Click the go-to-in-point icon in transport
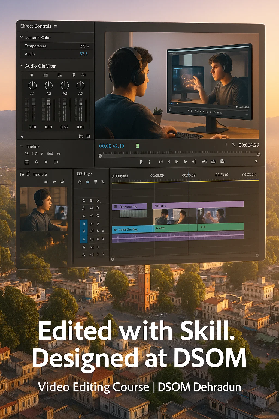Image resolution: width=279 pixels, height=419 pixels. click(x=161, y=162)
